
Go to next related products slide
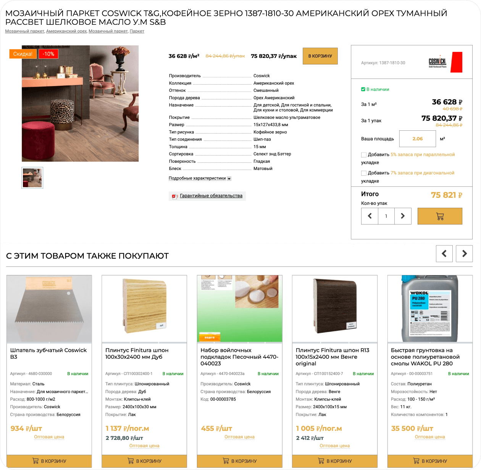click(x=464, y=253)
